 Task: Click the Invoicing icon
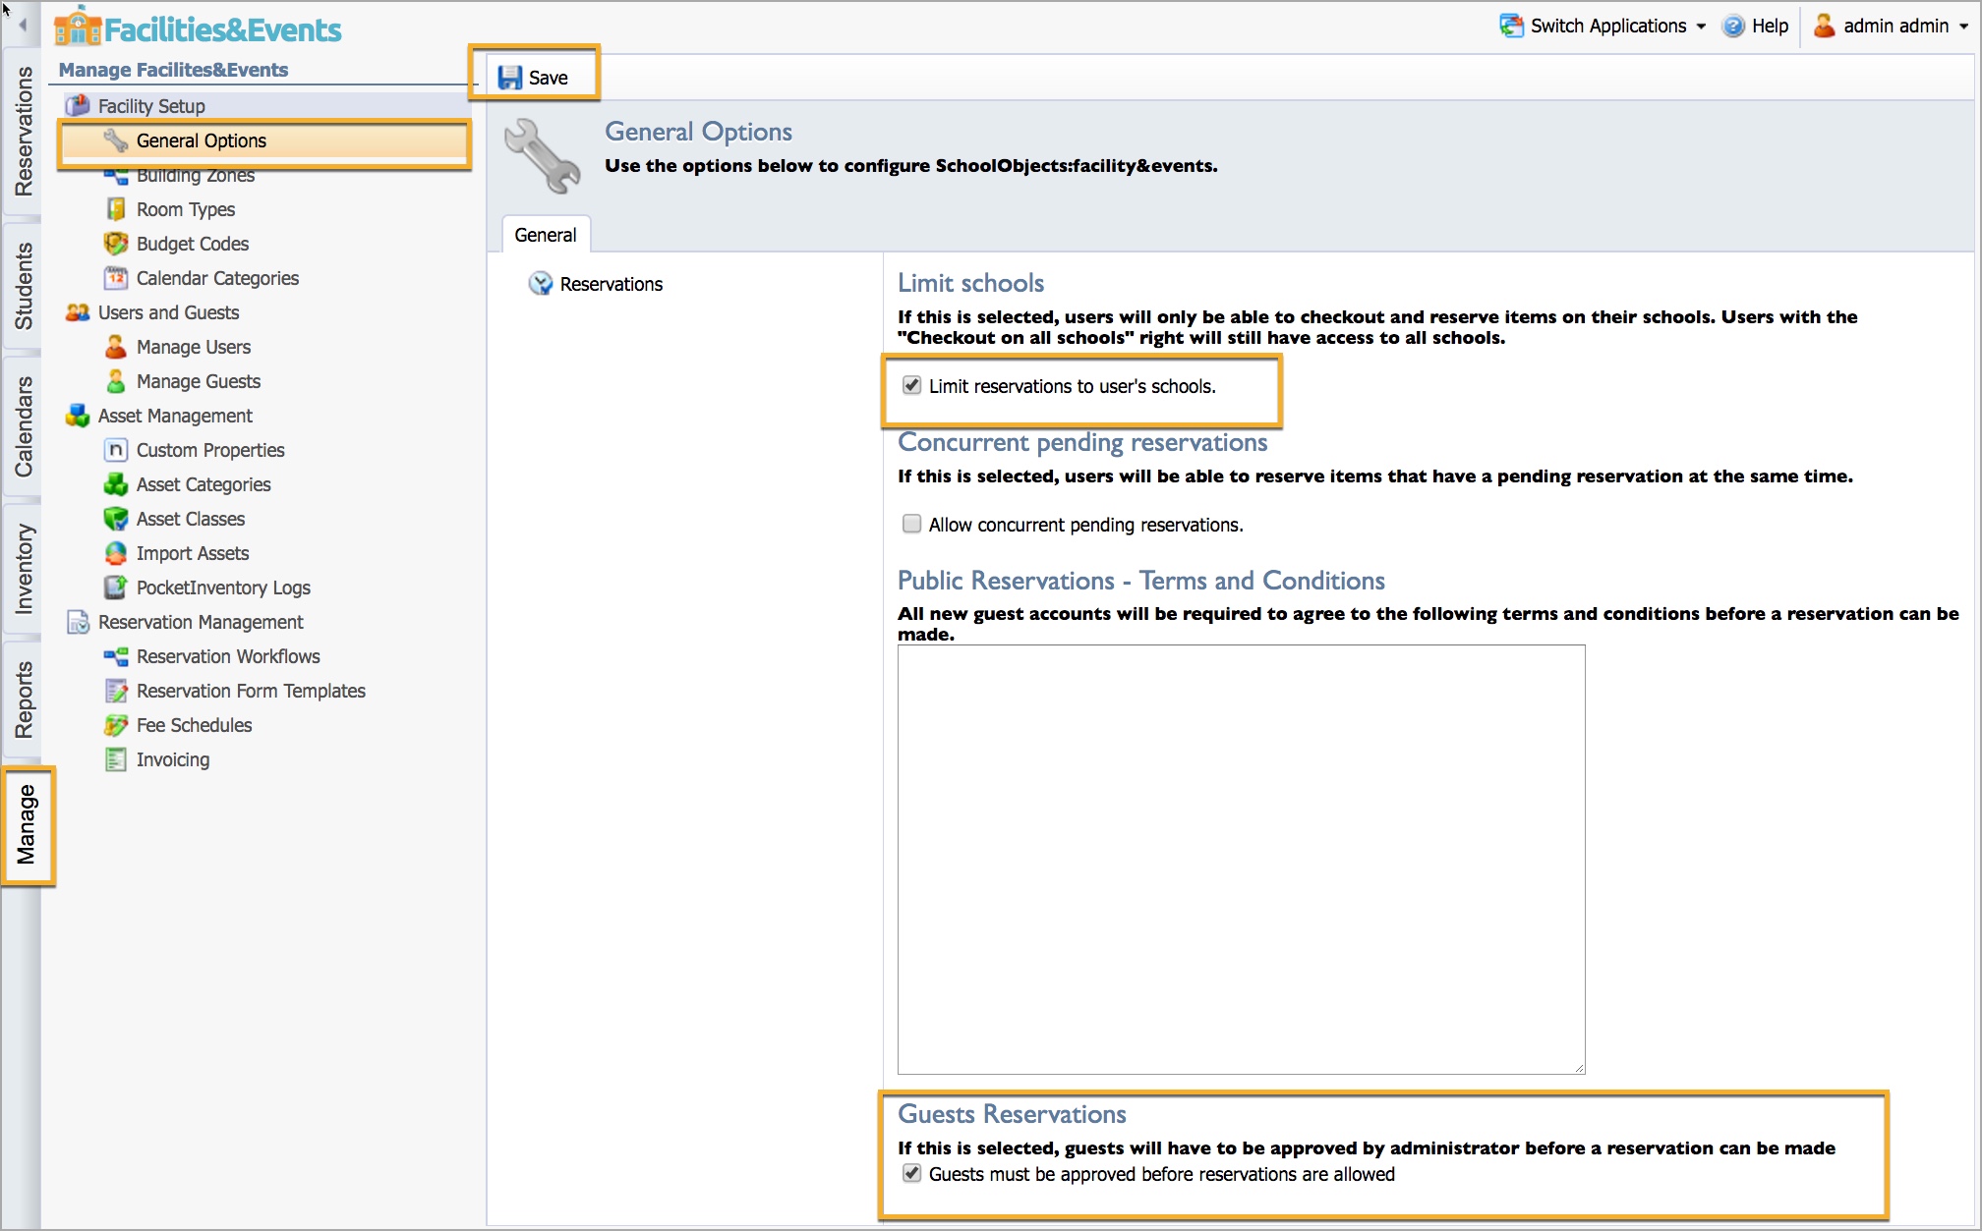[116, 759]
